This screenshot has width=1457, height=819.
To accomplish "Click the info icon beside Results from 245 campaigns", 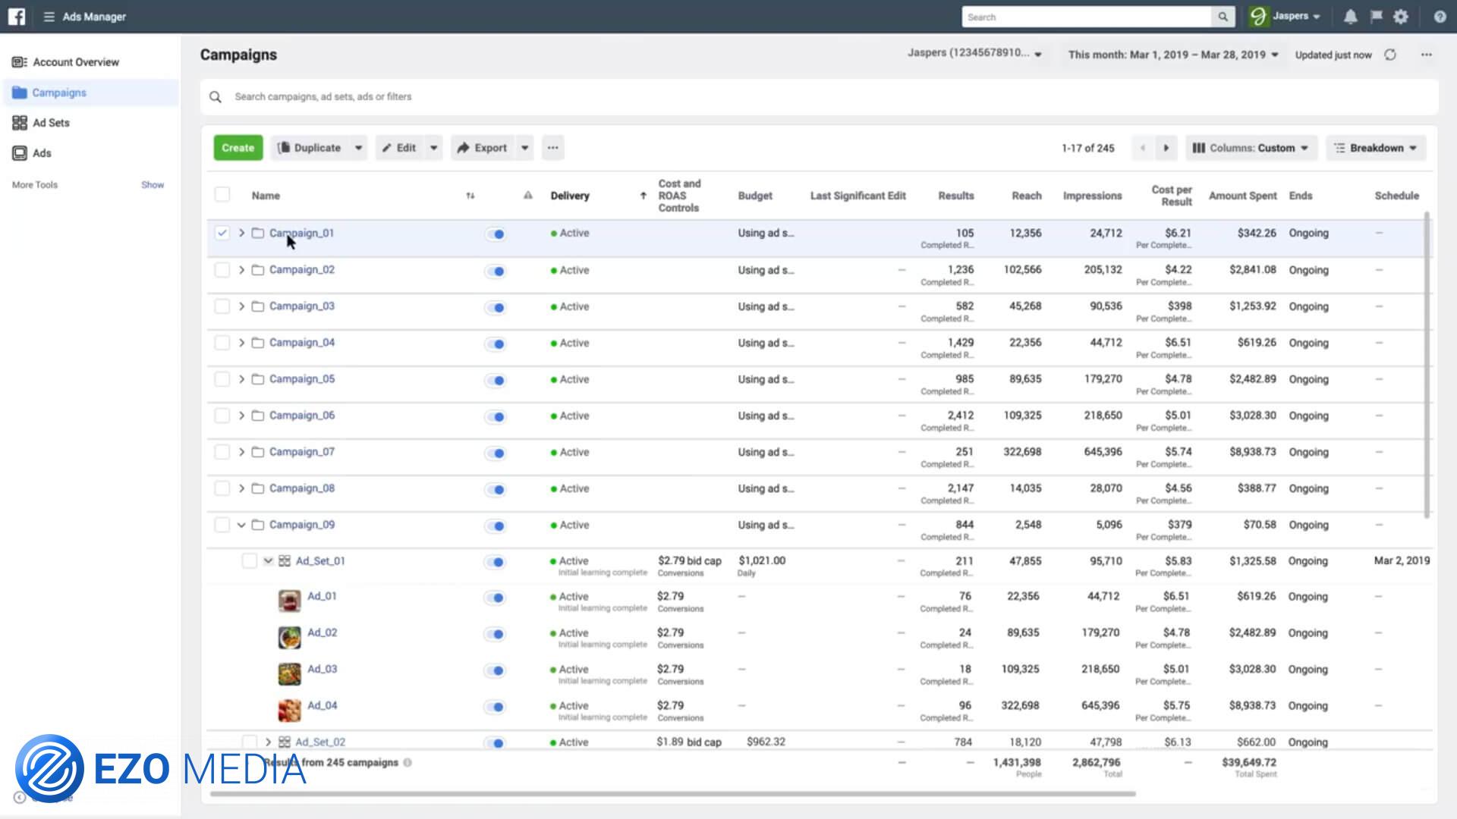I will tap(408, 762).
